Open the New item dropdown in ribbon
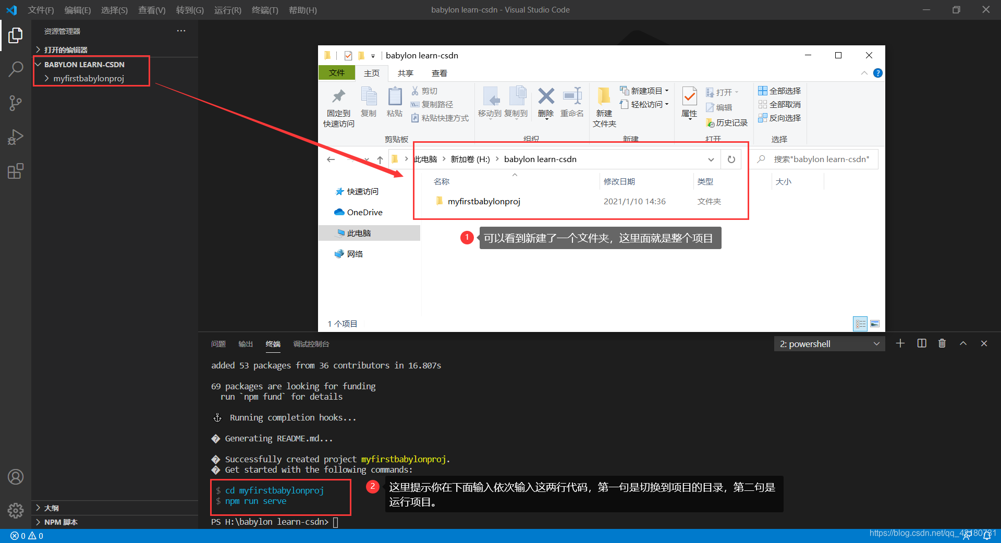This screenshot has height=543, width=1001. point(644,91)
